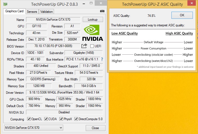Screen dimensions: 198x134
Task: Click the ROPs/TMUs field 40 / 60
Action: 35,59
